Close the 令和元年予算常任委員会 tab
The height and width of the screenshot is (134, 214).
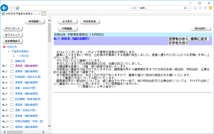pos(39,14)
